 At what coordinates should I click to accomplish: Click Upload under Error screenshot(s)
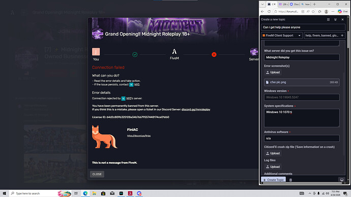pos(273,73)
